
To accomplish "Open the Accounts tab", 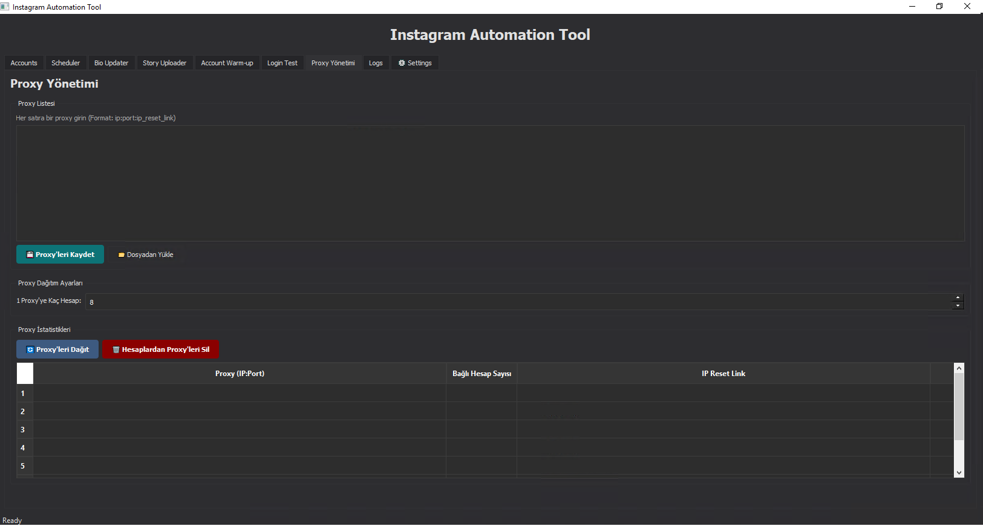I will click(24, 63).
